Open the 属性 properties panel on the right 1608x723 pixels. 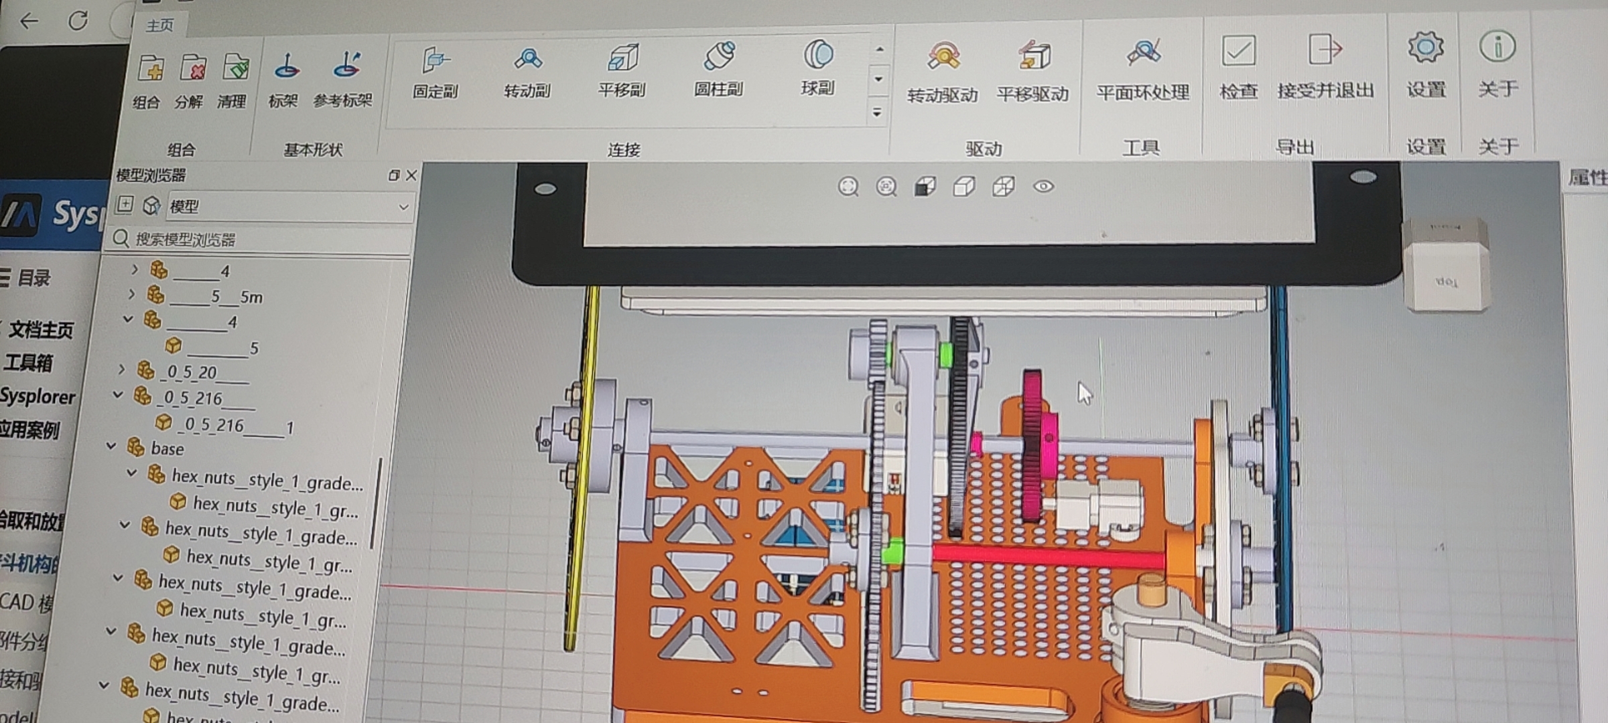point(1587,177)
